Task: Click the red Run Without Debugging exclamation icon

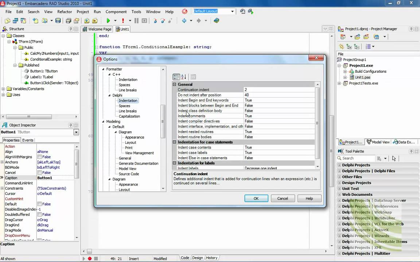Action: (123, 21)
